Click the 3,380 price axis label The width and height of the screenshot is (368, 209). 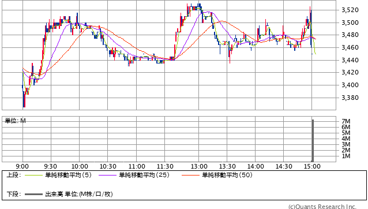point(350,98)
